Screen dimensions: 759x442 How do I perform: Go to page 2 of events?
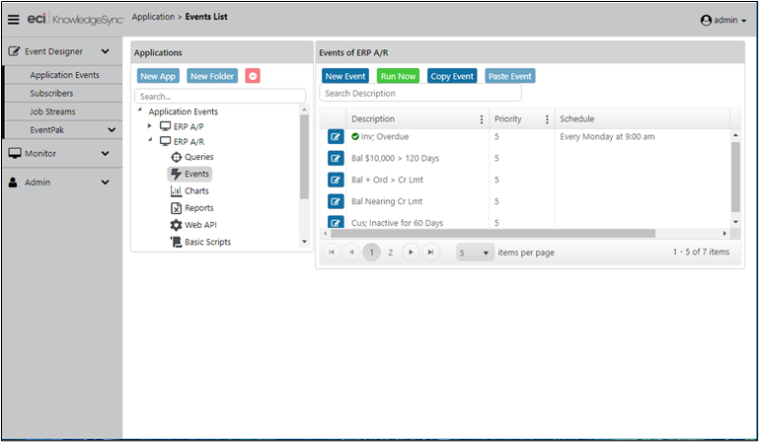tap(391, 253)
